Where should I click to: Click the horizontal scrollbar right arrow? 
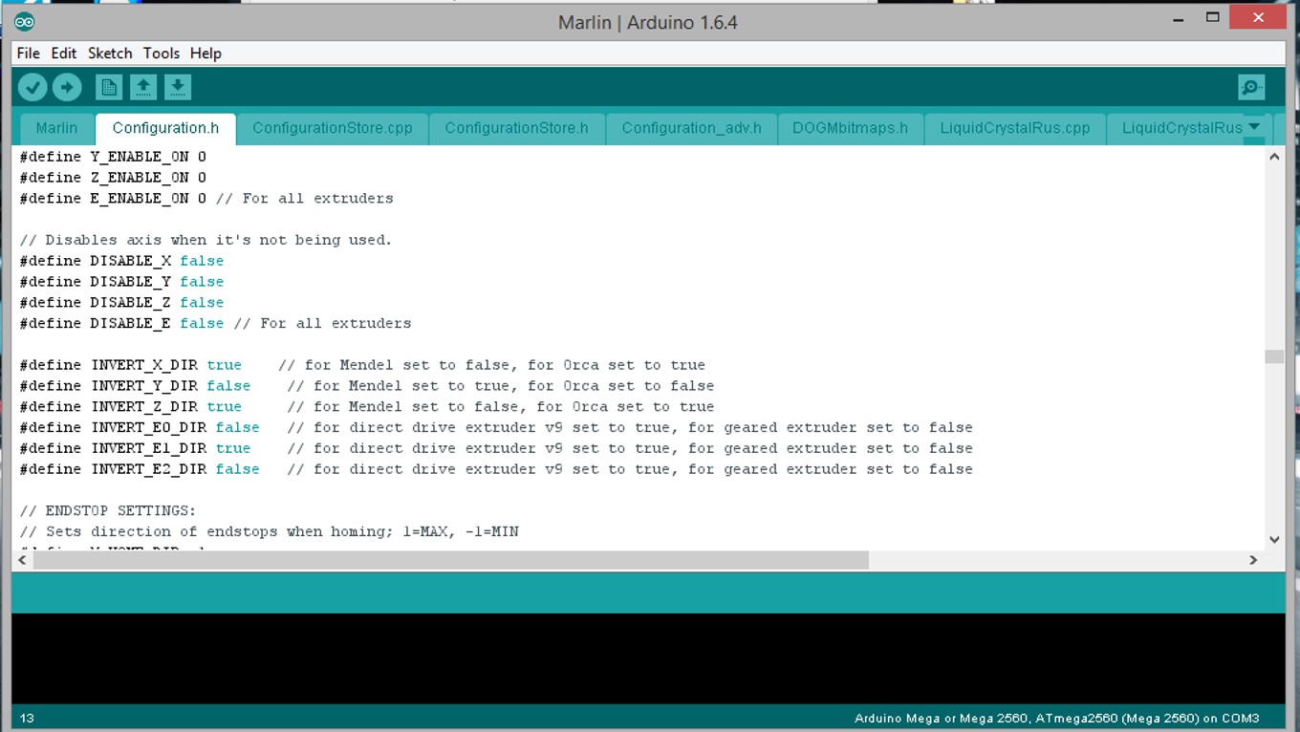pos(1253,560)
